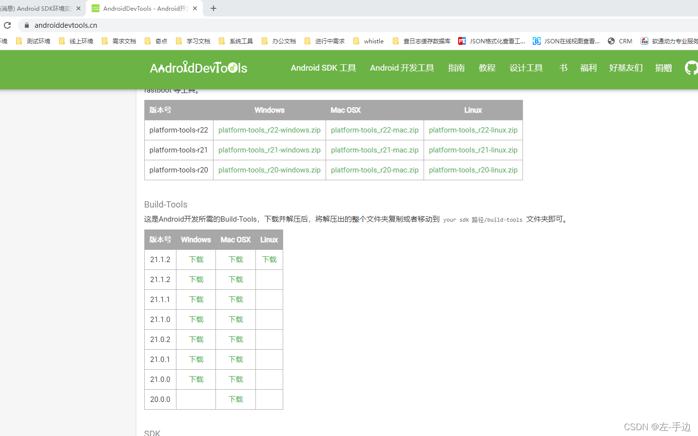Open the 测试环境 bookmark folder
Screen dimensions: 698x436
point(33,41)
